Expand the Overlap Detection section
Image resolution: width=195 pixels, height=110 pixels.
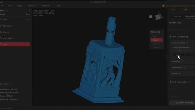coord(178,43)
